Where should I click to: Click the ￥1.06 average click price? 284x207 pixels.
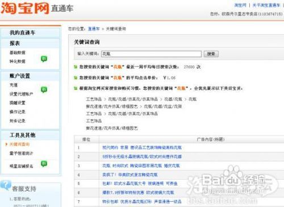pyautogui.click(x=169, y=78)
